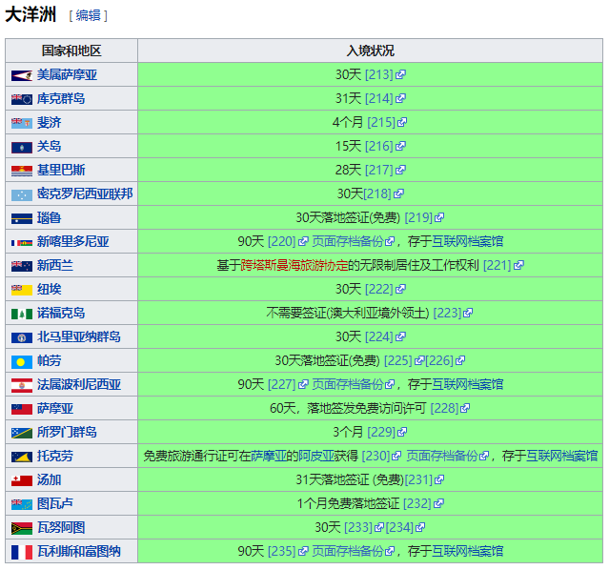This screenshot has width=609, height=570.
Task: Open the 法属波利尼西亚 link
Action: point(79,384)
